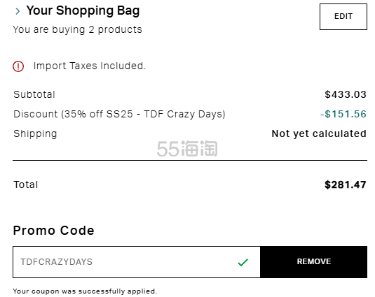Collapse the Your Shopping Bag chevron

click(18, 11)
